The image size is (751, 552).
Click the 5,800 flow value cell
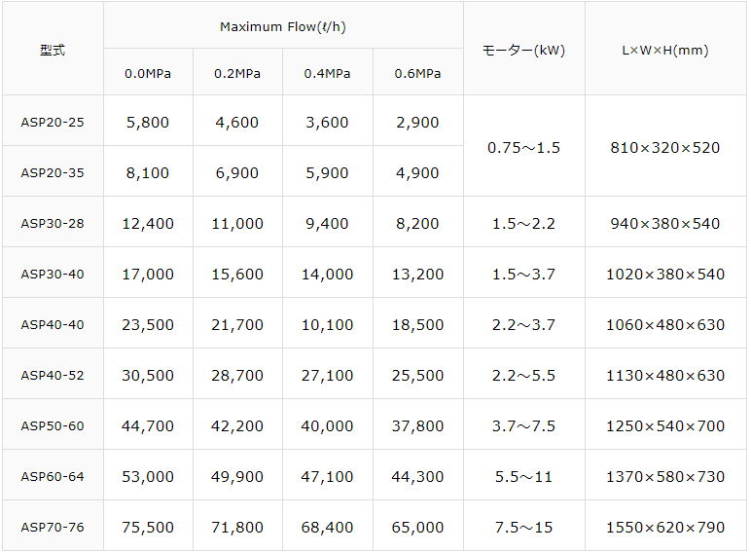(x=148, y=123)
